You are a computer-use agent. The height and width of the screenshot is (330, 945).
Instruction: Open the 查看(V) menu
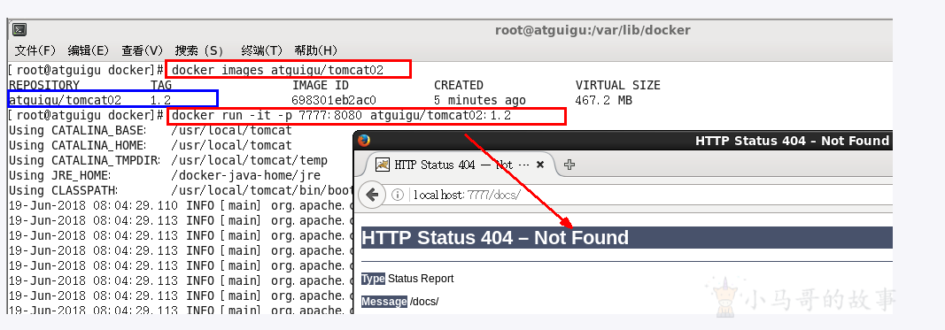tap(142, 50)
